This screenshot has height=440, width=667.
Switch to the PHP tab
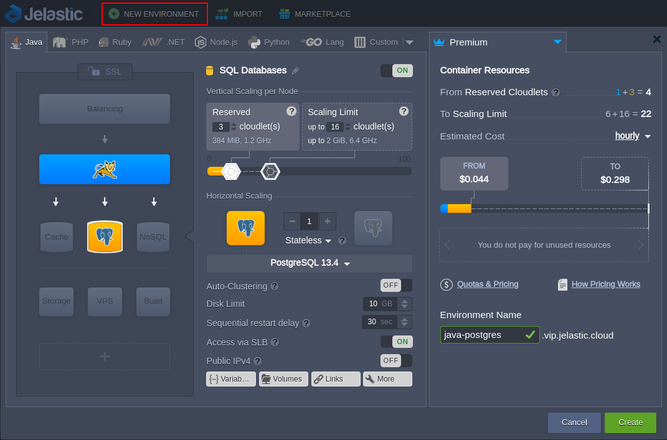(70, 42)
